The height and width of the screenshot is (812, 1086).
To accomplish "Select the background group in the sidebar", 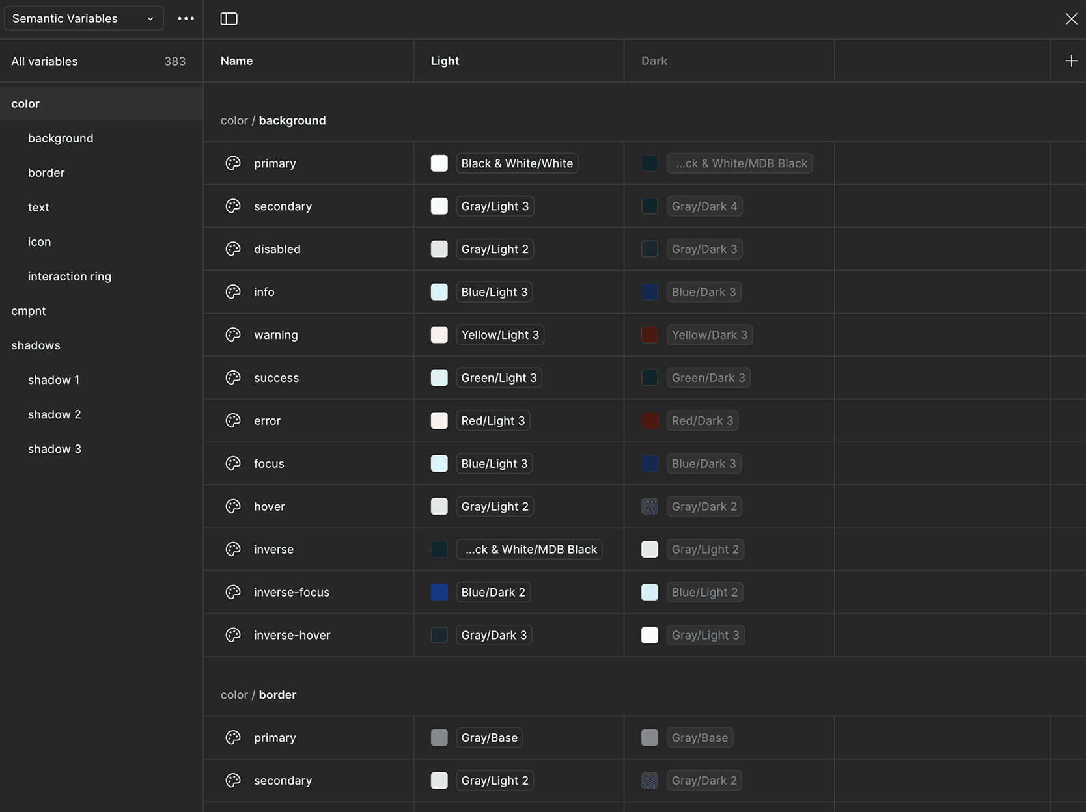I will tap(61, 138).
